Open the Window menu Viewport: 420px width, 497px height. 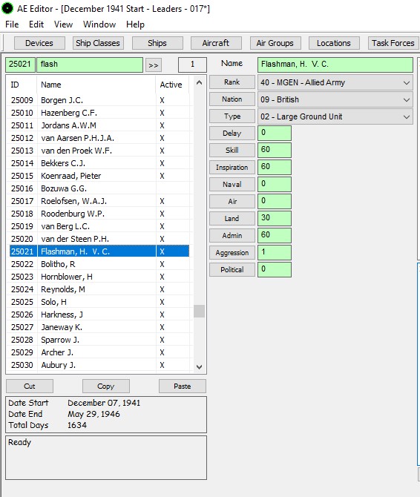[x=99, y=24]
